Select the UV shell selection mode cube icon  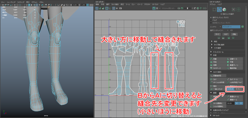tap(224, 10)
